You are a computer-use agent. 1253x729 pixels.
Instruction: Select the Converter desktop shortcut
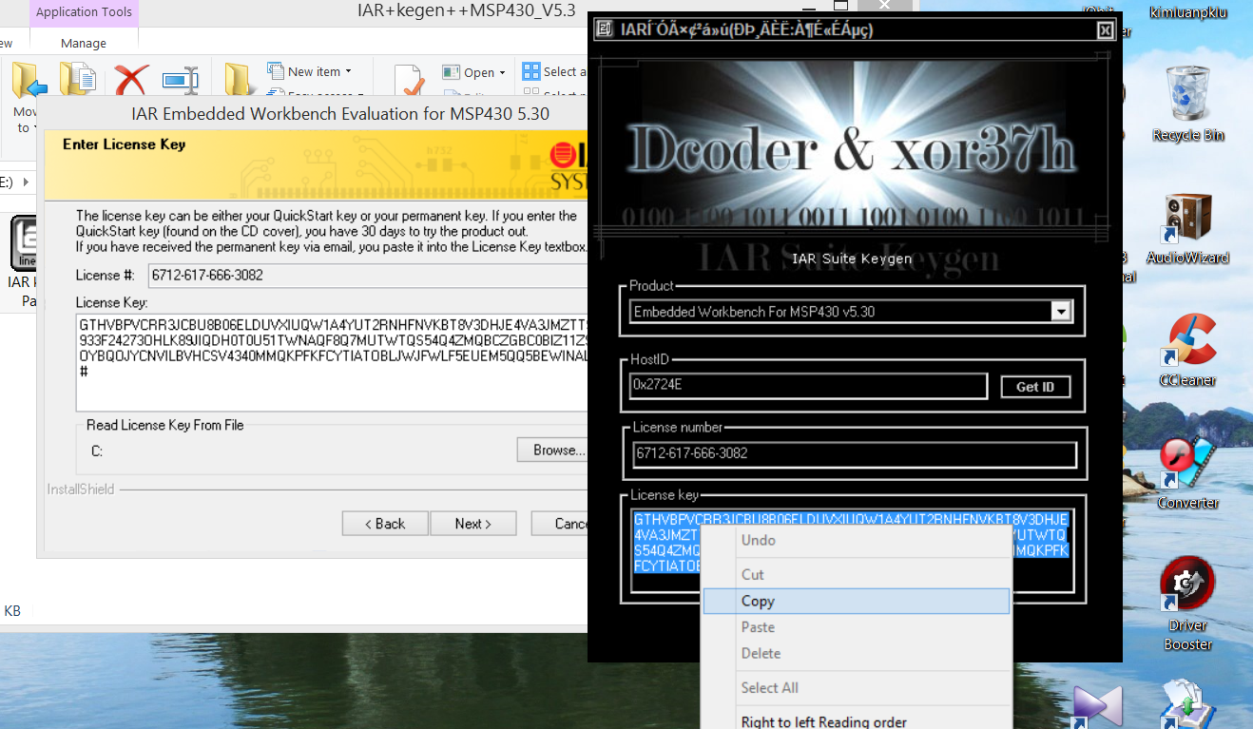pos(1188,472)
